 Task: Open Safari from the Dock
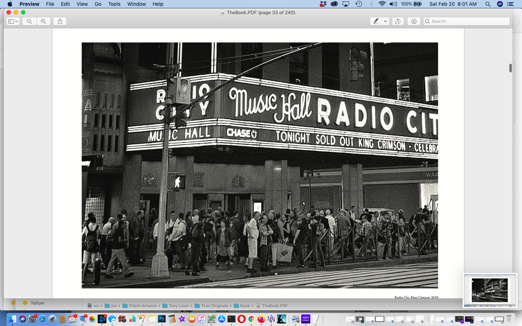(x=42, y=319)
